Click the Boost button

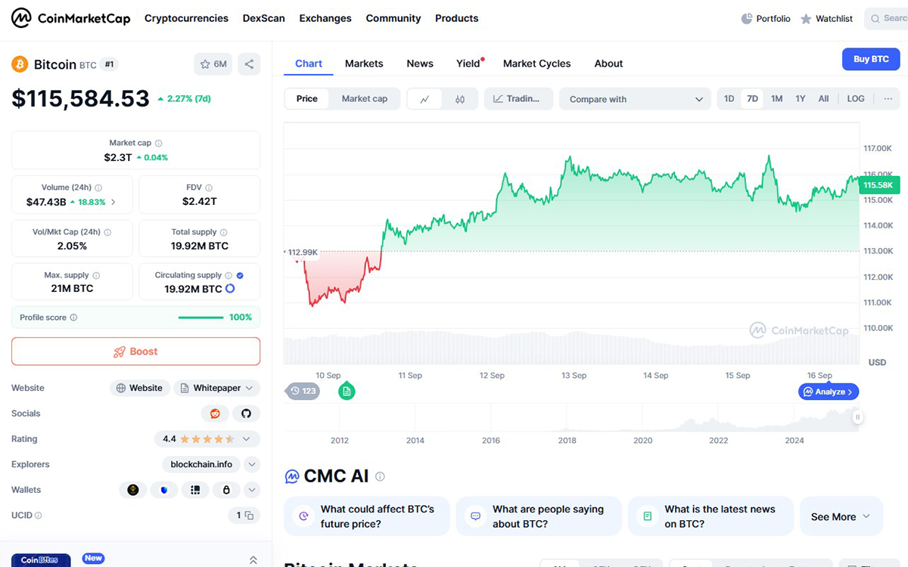(135, 351)
